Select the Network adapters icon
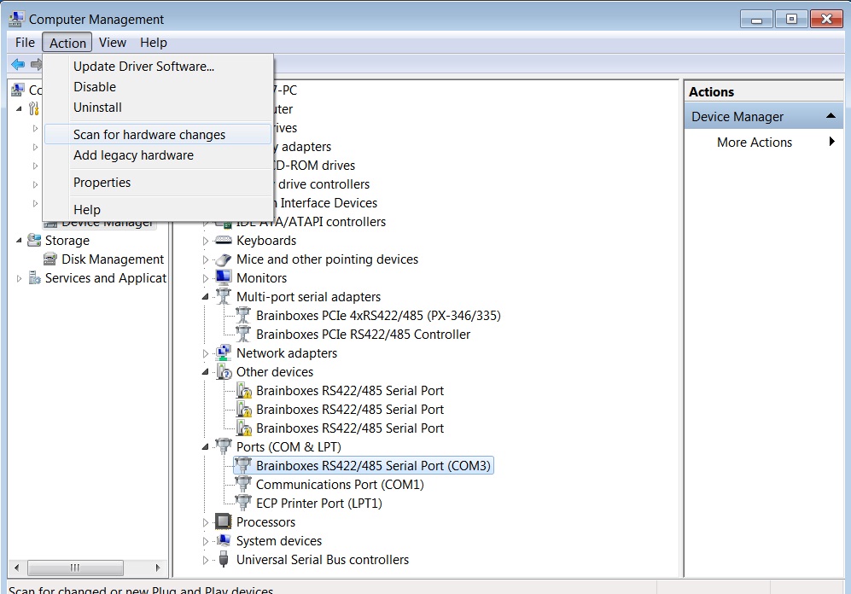The height and width of the screenshot is (594, 851). click(x=222, y=352)
